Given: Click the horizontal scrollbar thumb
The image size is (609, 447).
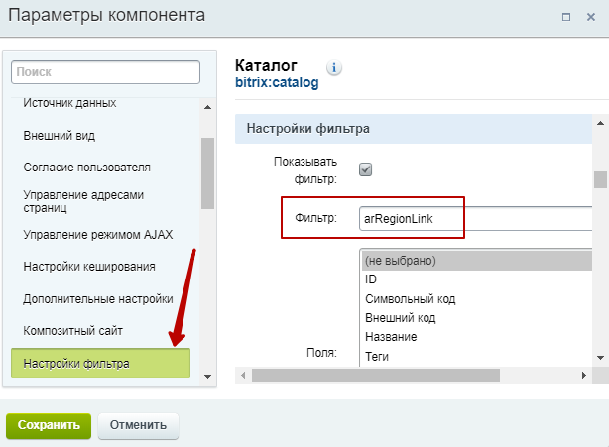Looking at the screenshot, I should pos(376,376).
